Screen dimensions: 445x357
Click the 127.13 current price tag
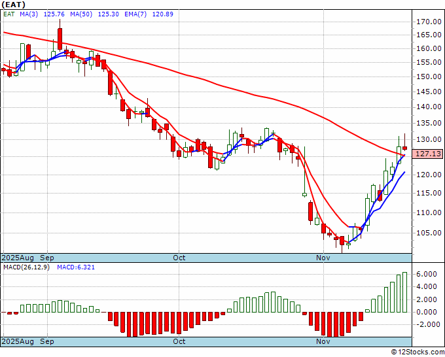pos(427,154)
